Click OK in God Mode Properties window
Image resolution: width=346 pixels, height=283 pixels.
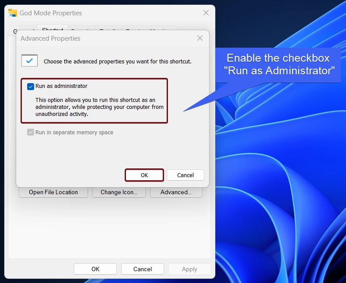(x=95, y=269)
